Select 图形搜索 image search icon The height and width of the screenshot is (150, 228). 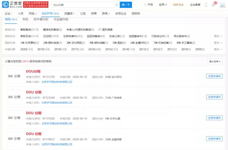click(x=100, y=30)
